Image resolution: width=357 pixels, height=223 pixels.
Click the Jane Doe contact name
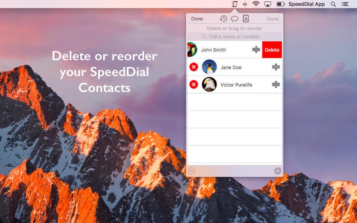pos(231,67)
